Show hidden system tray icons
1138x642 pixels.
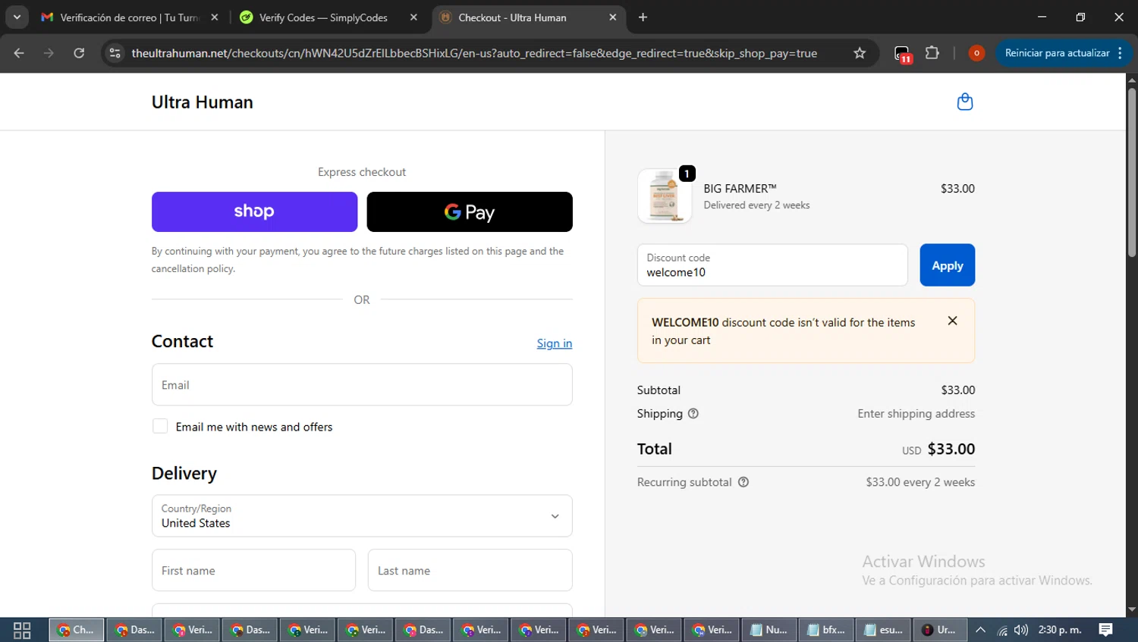click(x=980, y=630)
